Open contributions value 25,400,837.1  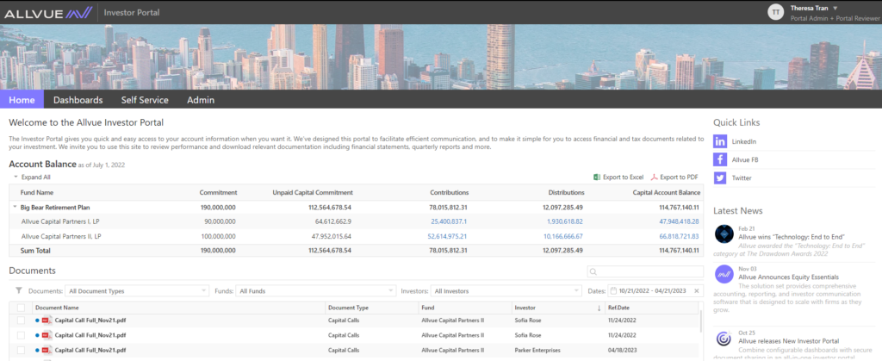click(449, 221)
